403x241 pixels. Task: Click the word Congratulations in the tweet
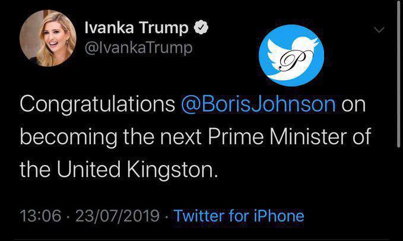pyautogui.click(x=96, y=104)
